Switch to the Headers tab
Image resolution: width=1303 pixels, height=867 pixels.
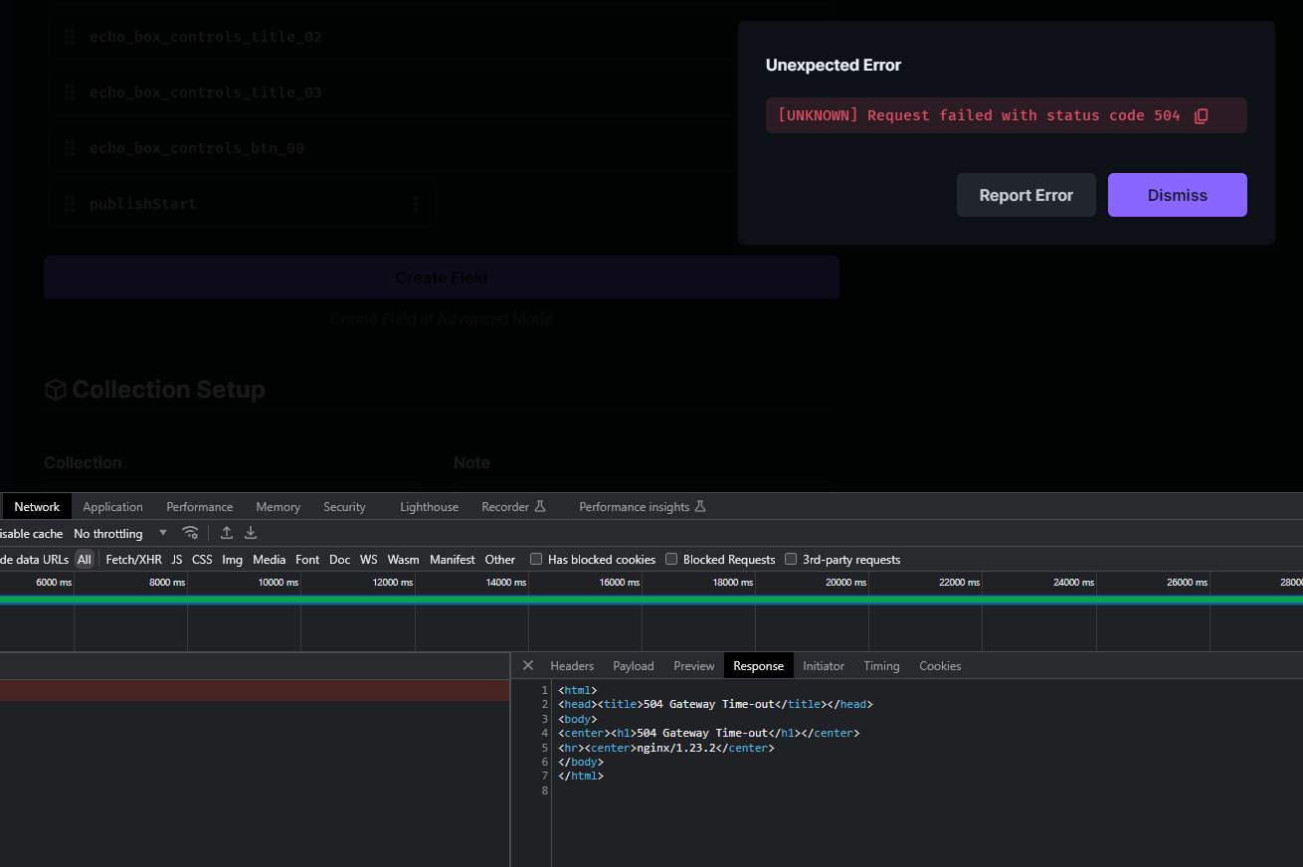[572, 665]
